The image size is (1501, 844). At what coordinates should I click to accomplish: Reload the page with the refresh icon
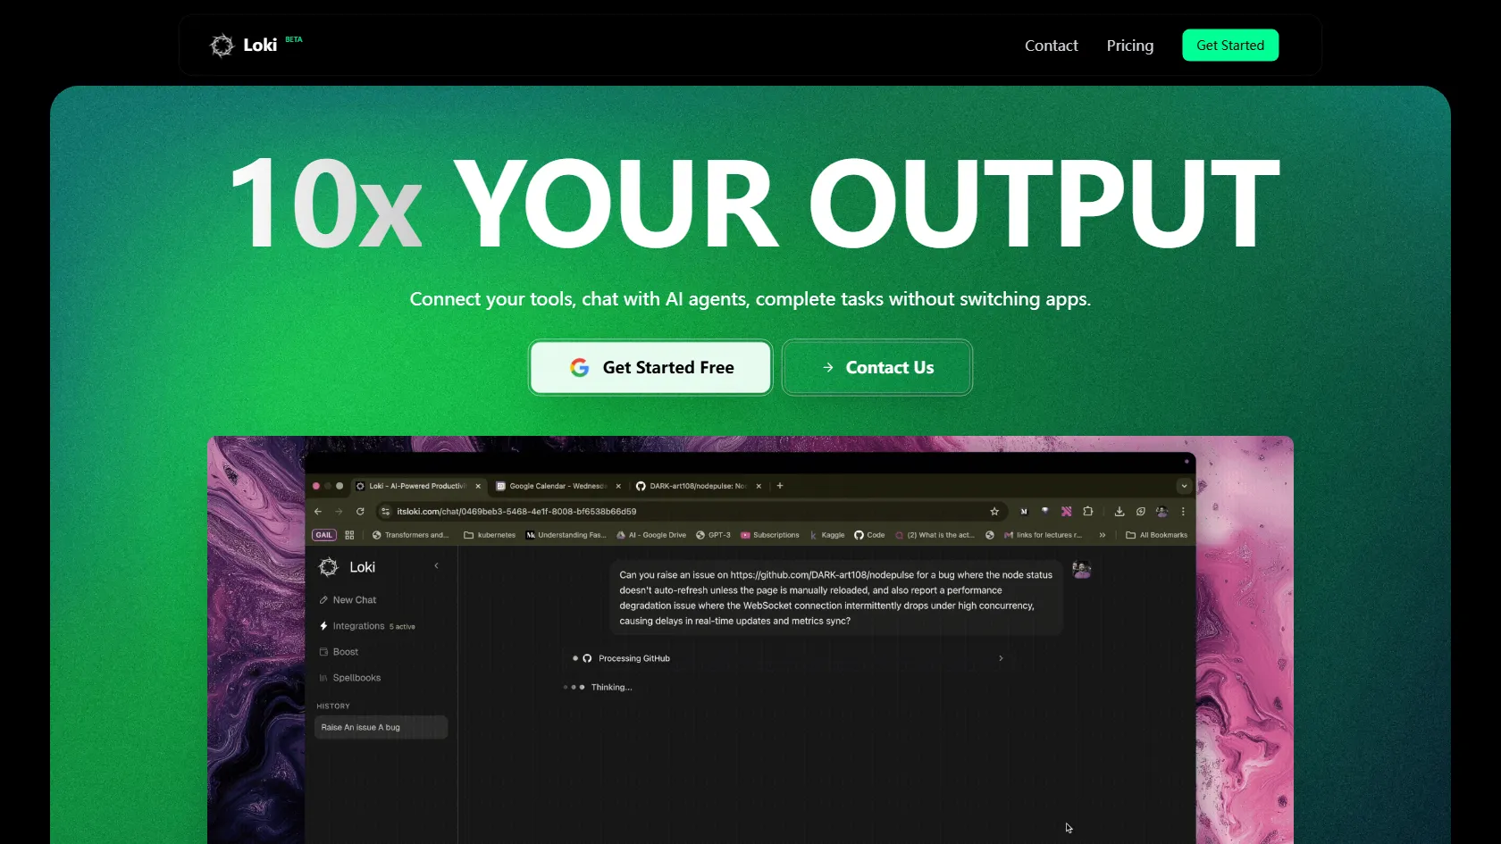click(360, 512)
